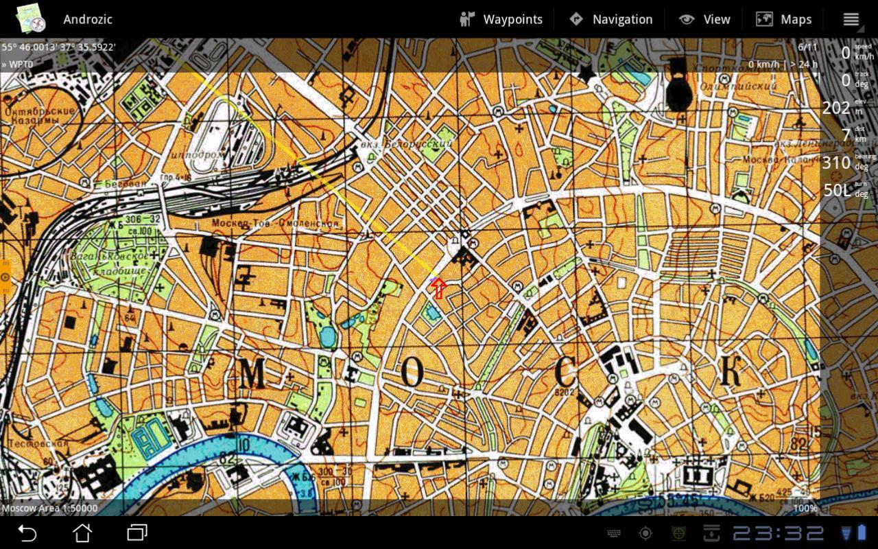Tap the GPS location icon in status bar

pyautogui.click(x=645, y=533)
